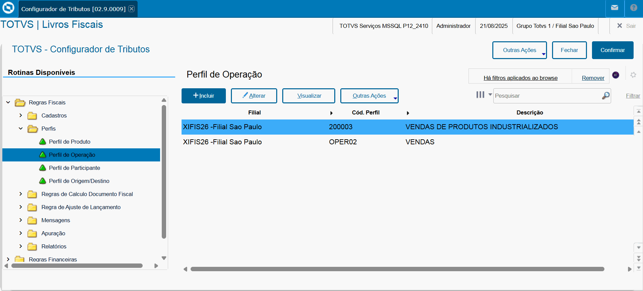Image resolution: width=643 pixels, height=291 pixels.
Task: Select Perfil de Produto in the tree
Action: [69, 142]
